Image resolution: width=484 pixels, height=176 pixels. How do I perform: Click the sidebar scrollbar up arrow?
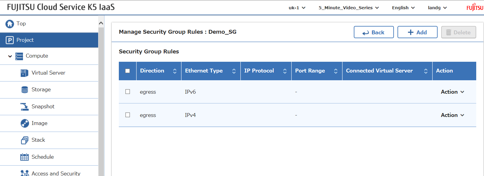coord(101,23)
